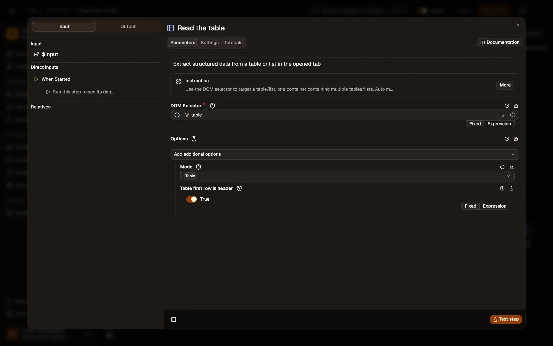Open help for Table first row is header

(x=502, y=188)
